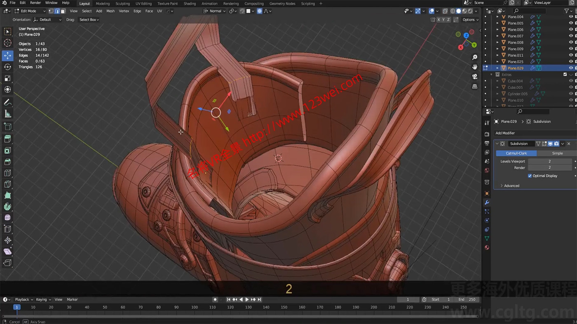Open the Rendering menu

(x=231, y=3)
